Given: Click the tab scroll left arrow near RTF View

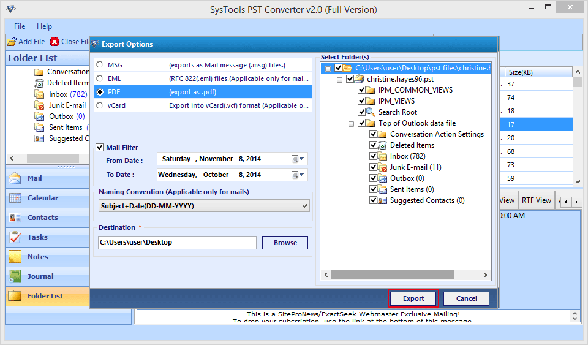Looking at the screenshot, I should pyautogui.click(x=566, y=202).
